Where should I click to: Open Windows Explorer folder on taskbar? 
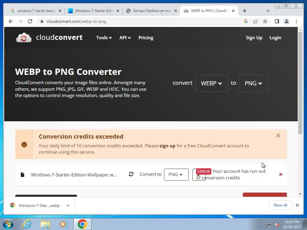(x=45, y=224)
